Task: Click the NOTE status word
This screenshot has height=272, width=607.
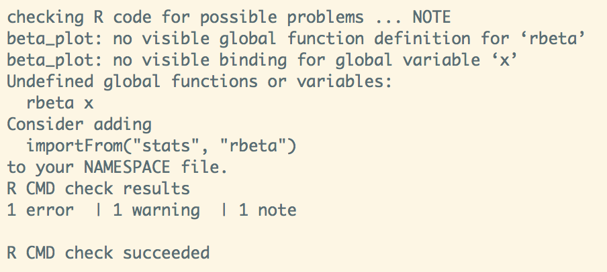Action: [x=432, y=17]
